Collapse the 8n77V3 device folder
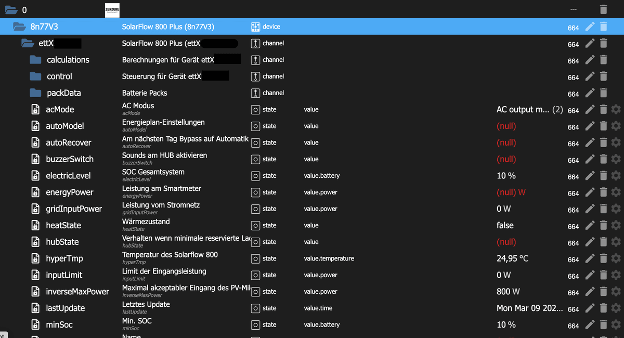Viewport: 624px width, 338px height. pos(19,27)
